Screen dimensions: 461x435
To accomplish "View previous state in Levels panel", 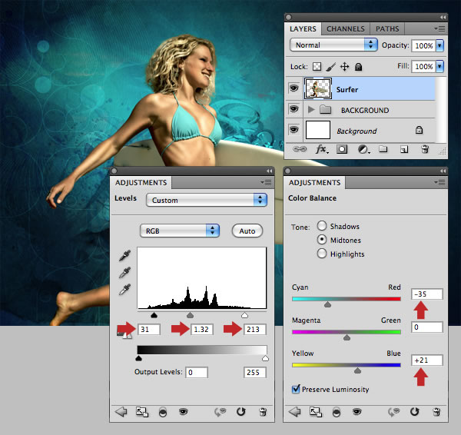I will pos(219,412).
